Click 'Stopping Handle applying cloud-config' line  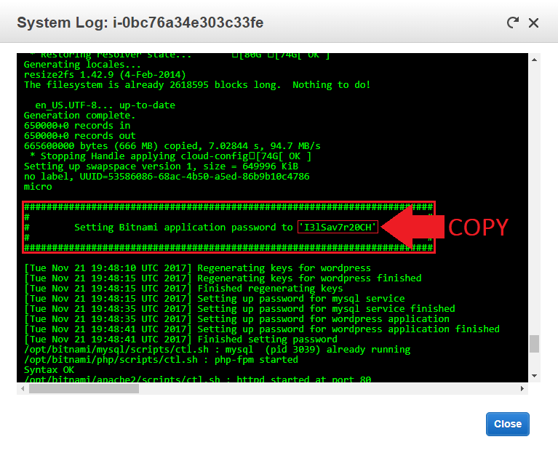[x=170, y=156]
